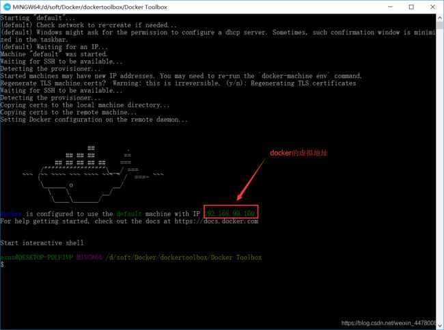
Task: Click the IP address 192.168.99.100
Action: [230, 214]
